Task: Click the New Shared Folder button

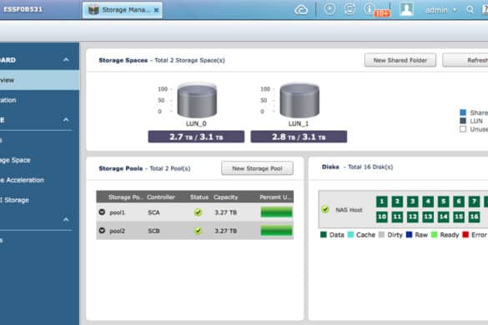Action: pos(400,60)
